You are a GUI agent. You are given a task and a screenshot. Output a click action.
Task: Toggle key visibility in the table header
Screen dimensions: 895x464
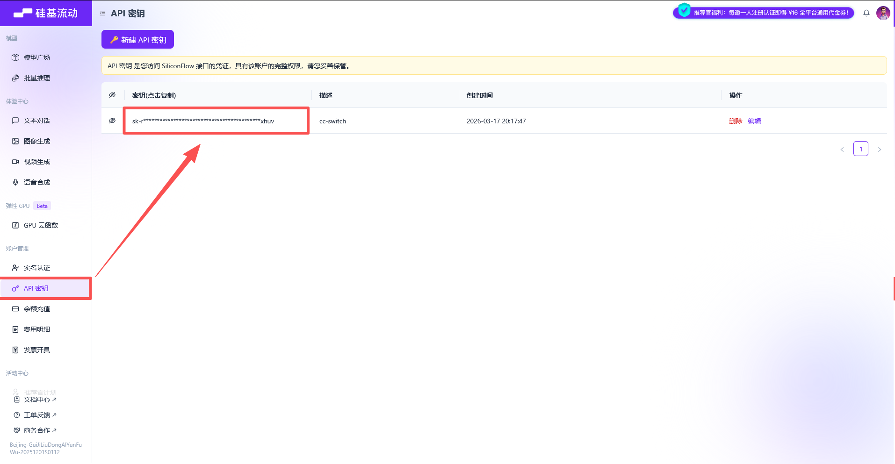112,95
